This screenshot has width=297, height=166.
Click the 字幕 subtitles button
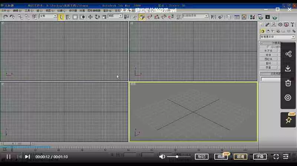click(x=260, y=157)
